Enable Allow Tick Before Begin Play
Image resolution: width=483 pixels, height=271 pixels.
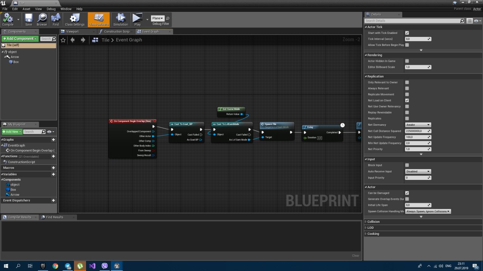407,45
